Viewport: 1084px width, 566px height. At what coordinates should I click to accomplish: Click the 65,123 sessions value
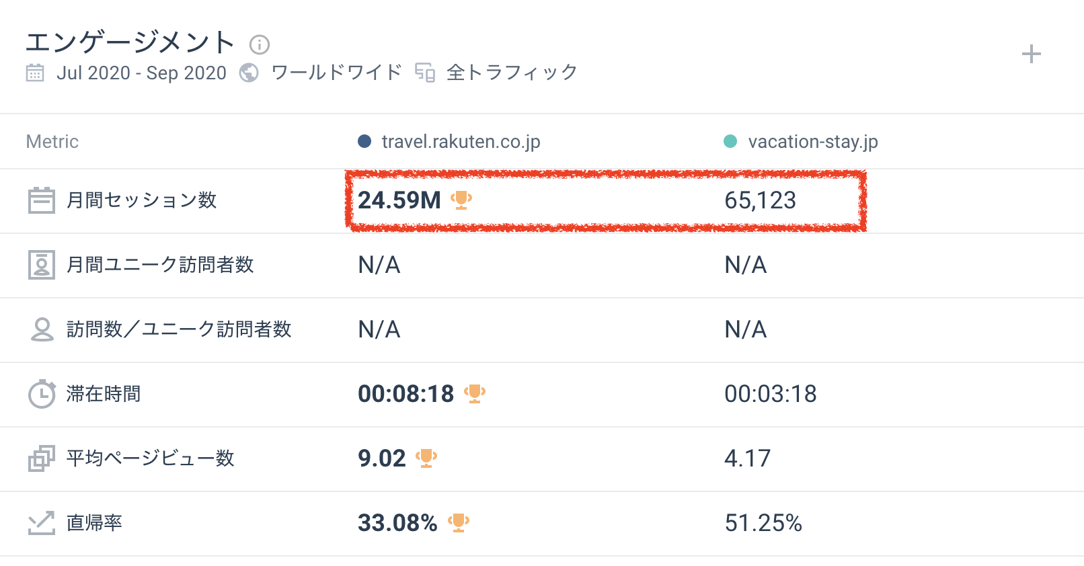pos(760,200)
